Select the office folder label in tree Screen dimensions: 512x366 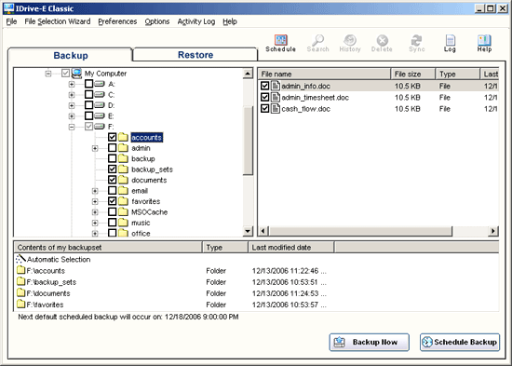click(x=141, y=234)
